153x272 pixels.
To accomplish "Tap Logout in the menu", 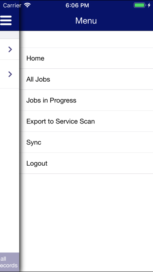I will 86,163.
